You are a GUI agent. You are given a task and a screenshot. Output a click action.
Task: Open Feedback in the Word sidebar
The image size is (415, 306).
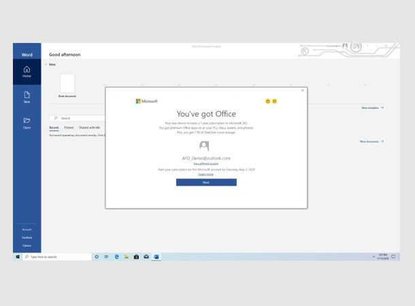point(27,237)
